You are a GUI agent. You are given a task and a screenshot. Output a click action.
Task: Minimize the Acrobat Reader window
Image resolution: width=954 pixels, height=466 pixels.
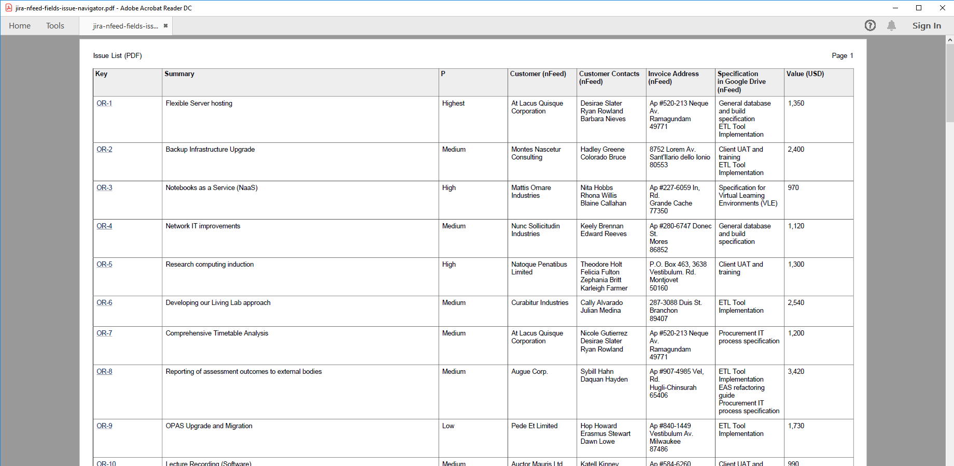895,8
